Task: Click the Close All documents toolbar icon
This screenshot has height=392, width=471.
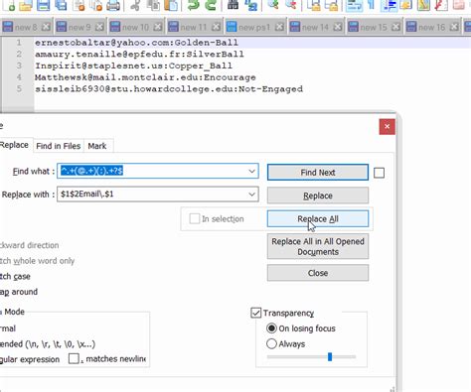Action: click(x=96, y=5)
